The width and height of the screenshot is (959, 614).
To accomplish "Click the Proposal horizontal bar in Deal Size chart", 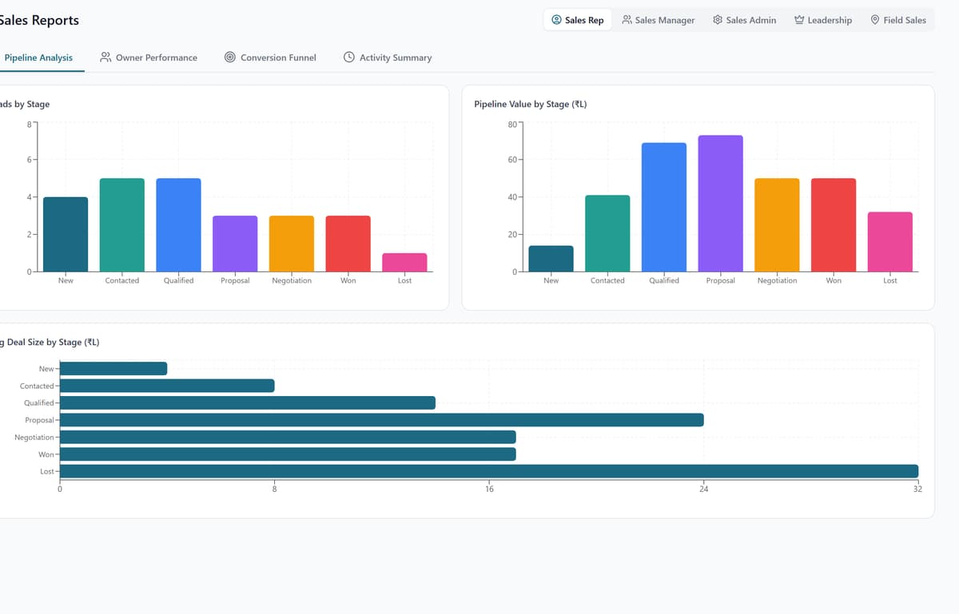I will click(x=382, y=420).
